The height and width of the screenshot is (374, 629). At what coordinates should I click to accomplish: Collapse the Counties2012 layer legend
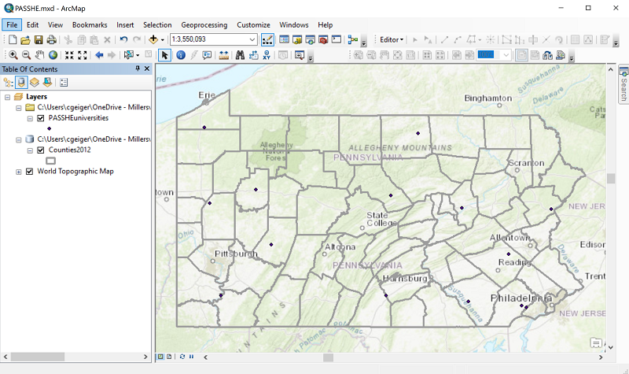[30, 150]
